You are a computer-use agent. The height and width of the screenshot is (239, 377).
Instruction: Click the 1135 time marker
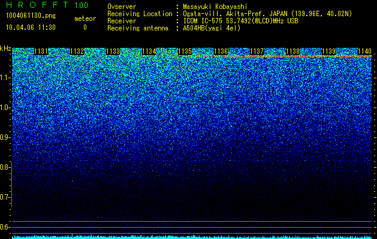click(x=185, y=51)
